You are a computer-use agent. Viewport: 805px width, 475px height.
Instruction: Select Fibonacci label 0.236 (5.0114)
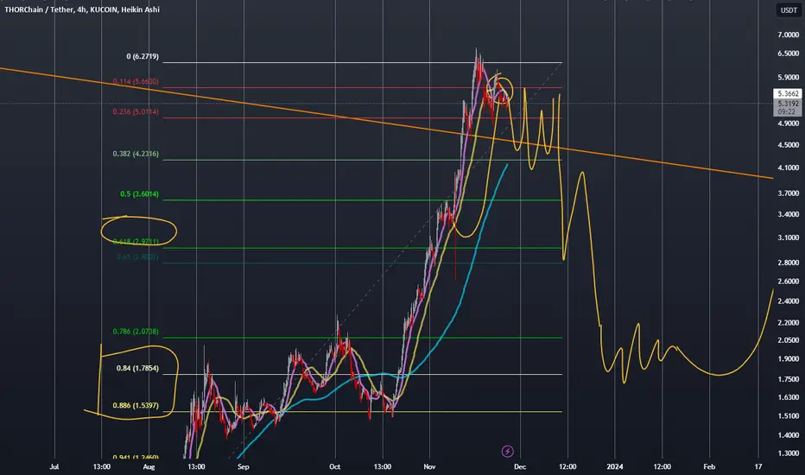[136, 112]
